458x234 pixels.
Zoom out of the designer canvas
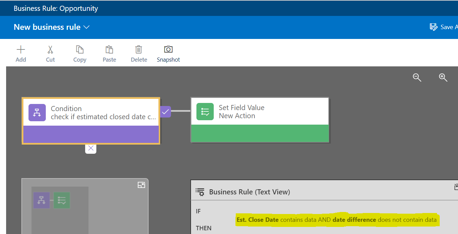click(417, 78)
